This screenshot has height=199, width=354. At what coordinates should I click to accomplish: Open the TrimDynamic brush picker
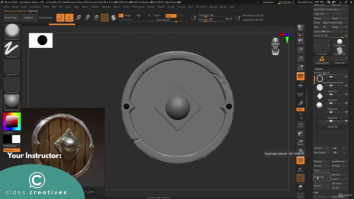(12, 32)
